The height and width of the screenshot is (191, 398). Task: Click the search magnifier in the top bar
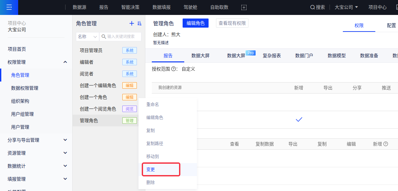(x=312, y=7)
